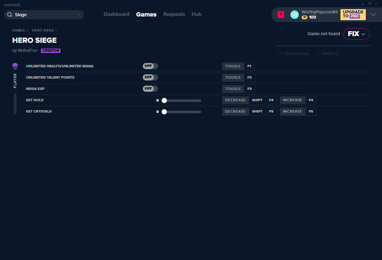Click Upgrade to Pro button
Image resolution: width=382 pixels, height=260 pixels.
coord(353,14)
